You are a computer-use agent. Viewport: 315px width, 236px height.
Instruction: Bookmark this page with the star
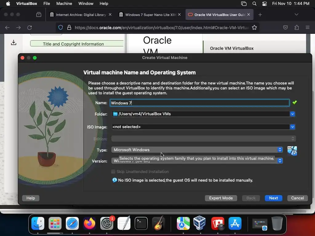(254, 27)
